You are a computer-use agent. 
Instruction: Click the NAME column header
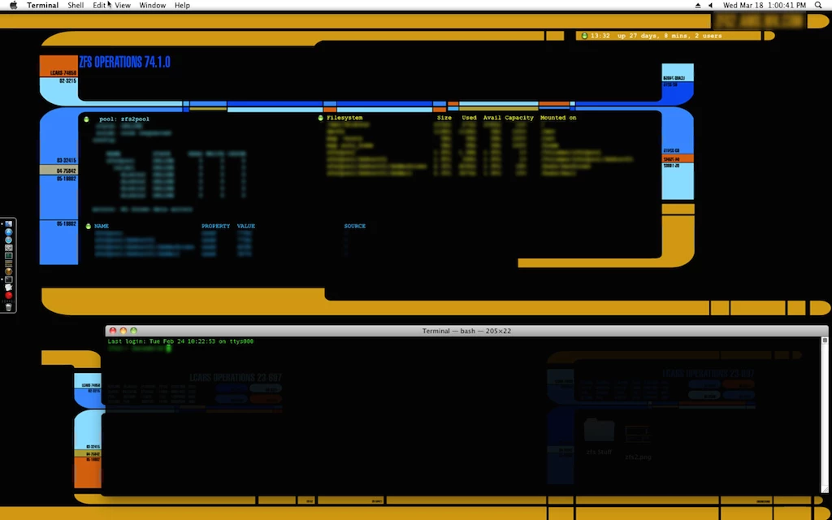(x=102, y=226)
